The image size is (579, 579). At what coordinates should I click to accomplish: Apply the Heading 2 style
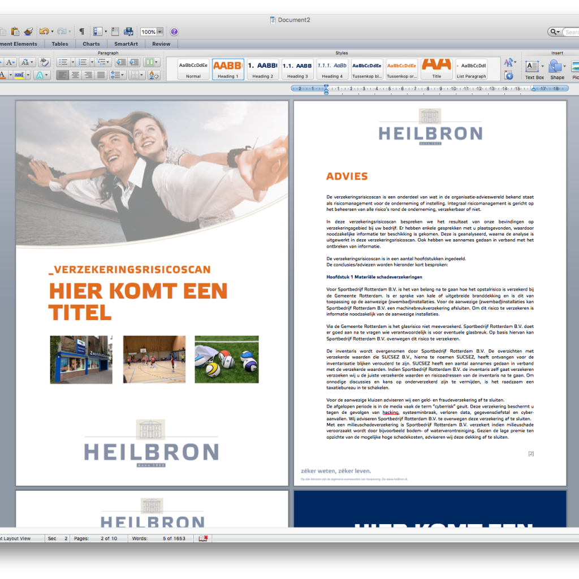pos(263,68)
